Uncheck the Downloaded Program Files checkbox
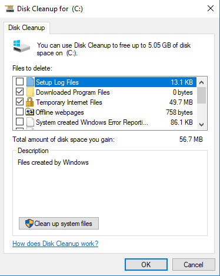This screenshot has width=220, height=276. [19, 92]
